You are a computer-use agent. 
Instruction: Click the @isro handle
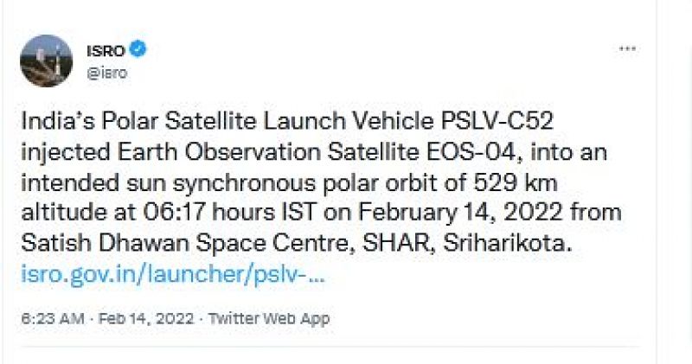click(x=106, y=73)
